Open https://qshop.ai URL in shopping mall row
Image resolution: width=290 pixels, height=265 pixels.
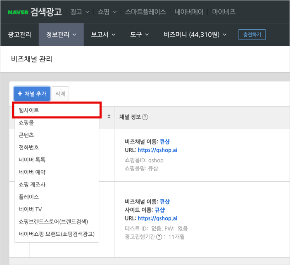(157, 150)
